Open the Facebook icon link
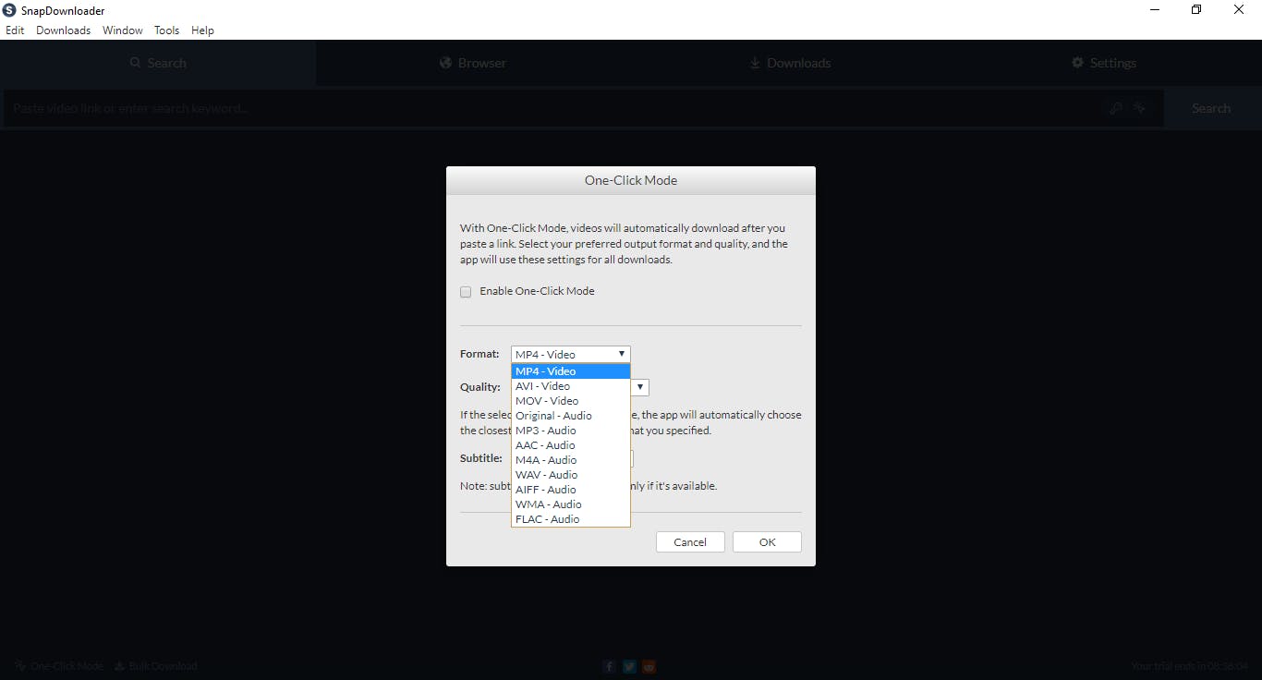The width and height of the screenshot is (1262, 680). click(x=610, y=666)
